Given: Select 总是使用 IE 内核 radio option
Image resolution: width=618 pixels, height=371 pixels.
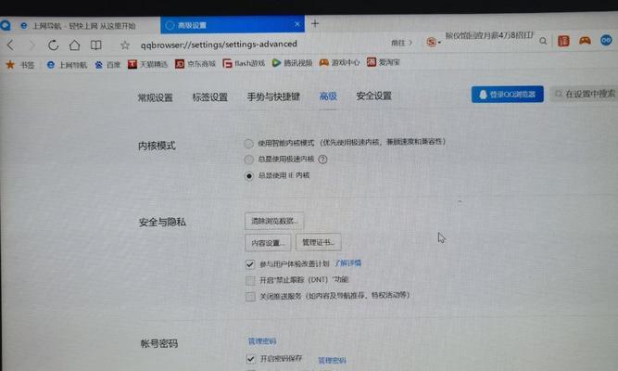Looking at the screenshot, I should point(248,175).
